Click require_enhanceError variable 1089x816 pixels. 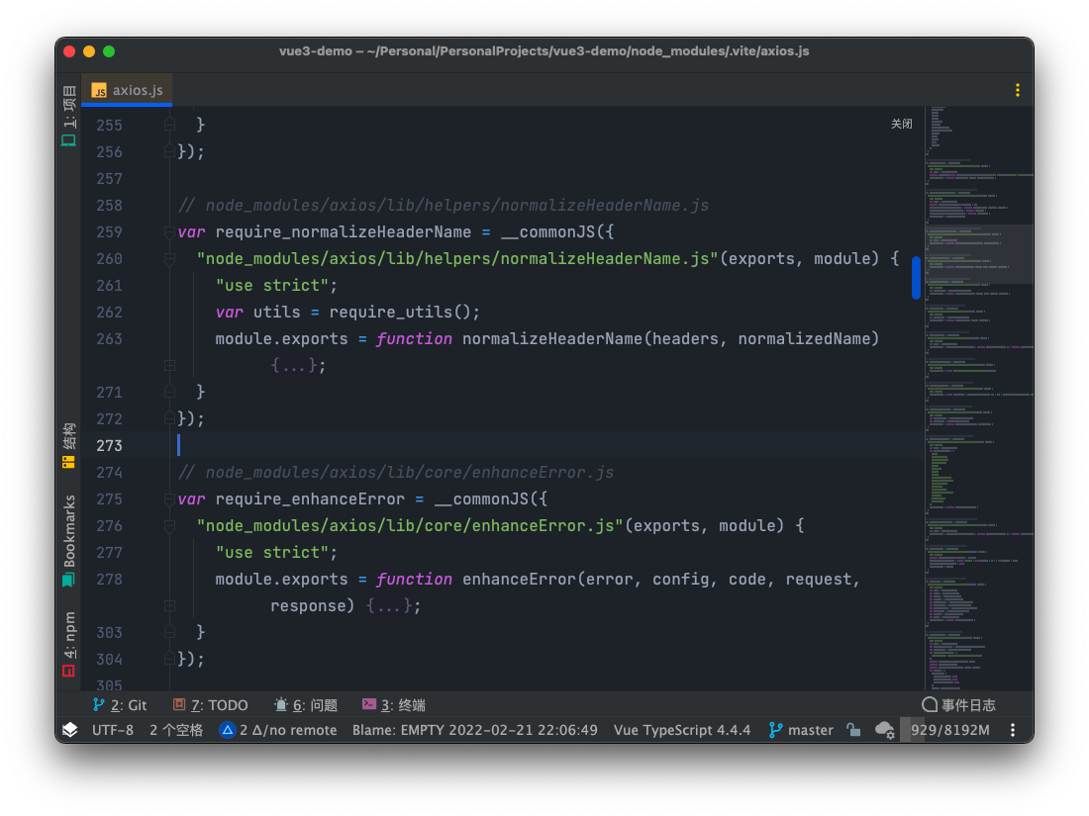310,499
